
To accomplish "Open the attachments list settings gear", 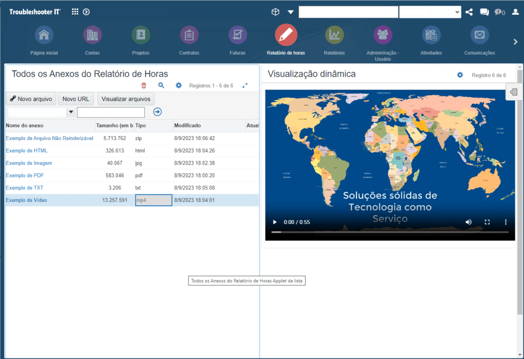I will point(179,85).
